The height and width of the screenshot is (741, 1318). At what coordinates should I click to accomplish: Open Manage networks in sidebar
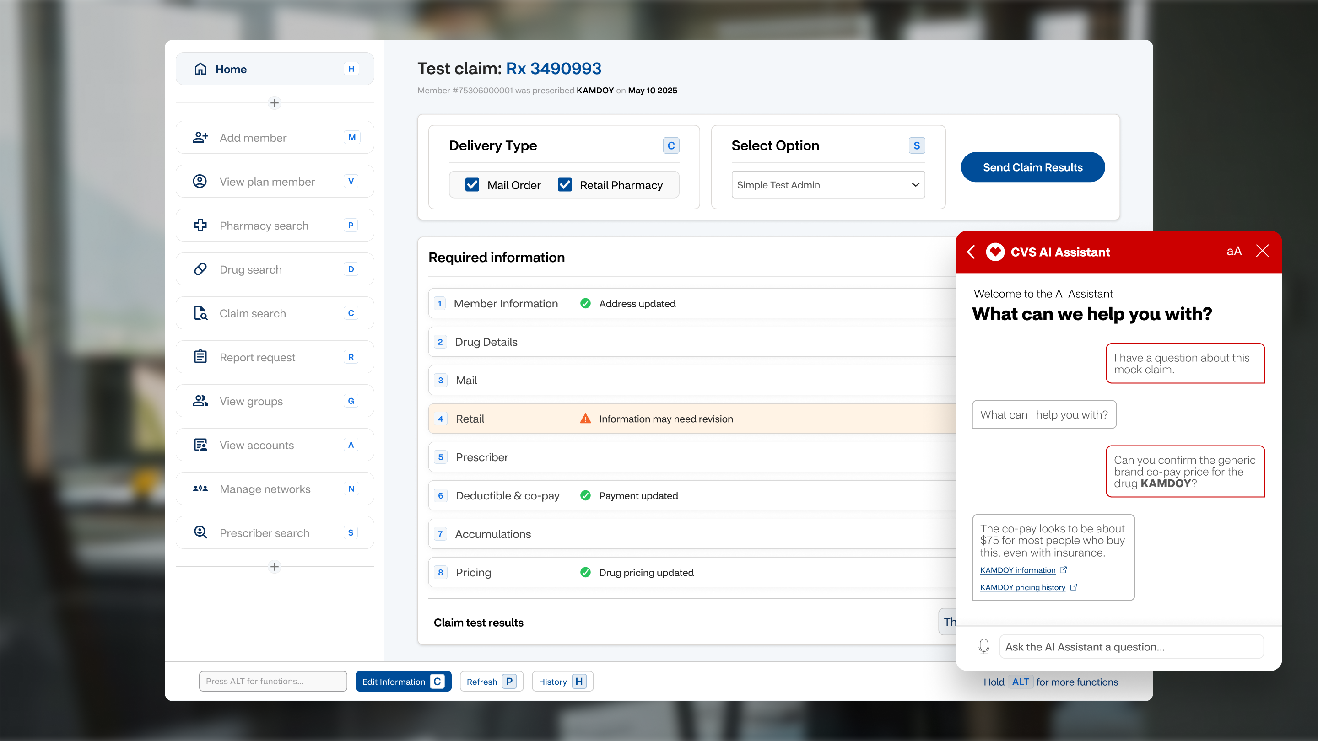click(275, 489)
